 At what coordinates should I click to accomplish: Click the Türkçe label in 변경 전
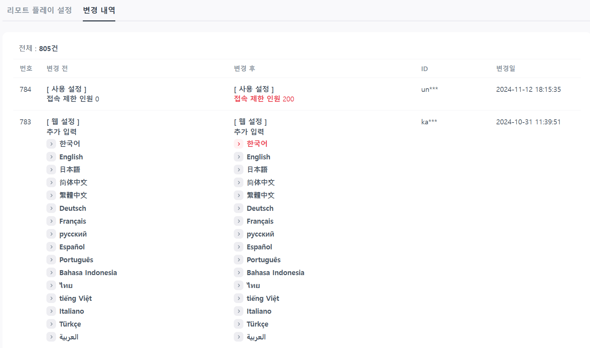pos(70,324)
